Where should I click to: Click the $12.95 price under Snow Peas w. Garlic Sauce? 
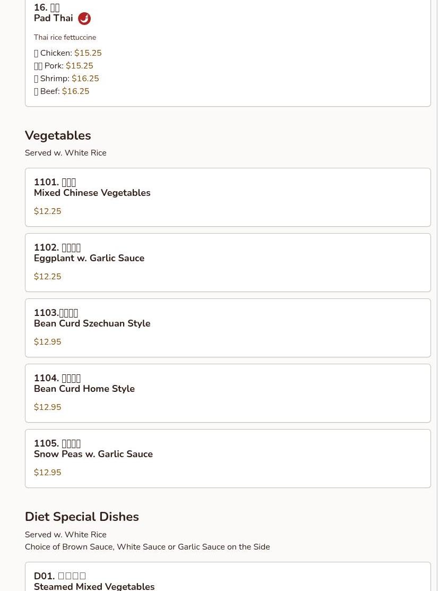(47, 473)
